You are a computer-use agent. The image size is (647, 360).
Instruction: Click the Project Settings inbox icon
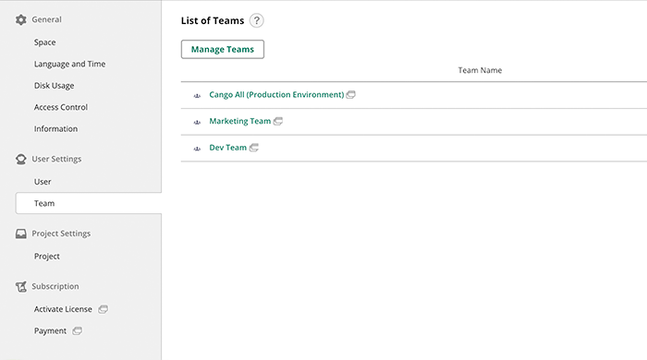[20, 234]
